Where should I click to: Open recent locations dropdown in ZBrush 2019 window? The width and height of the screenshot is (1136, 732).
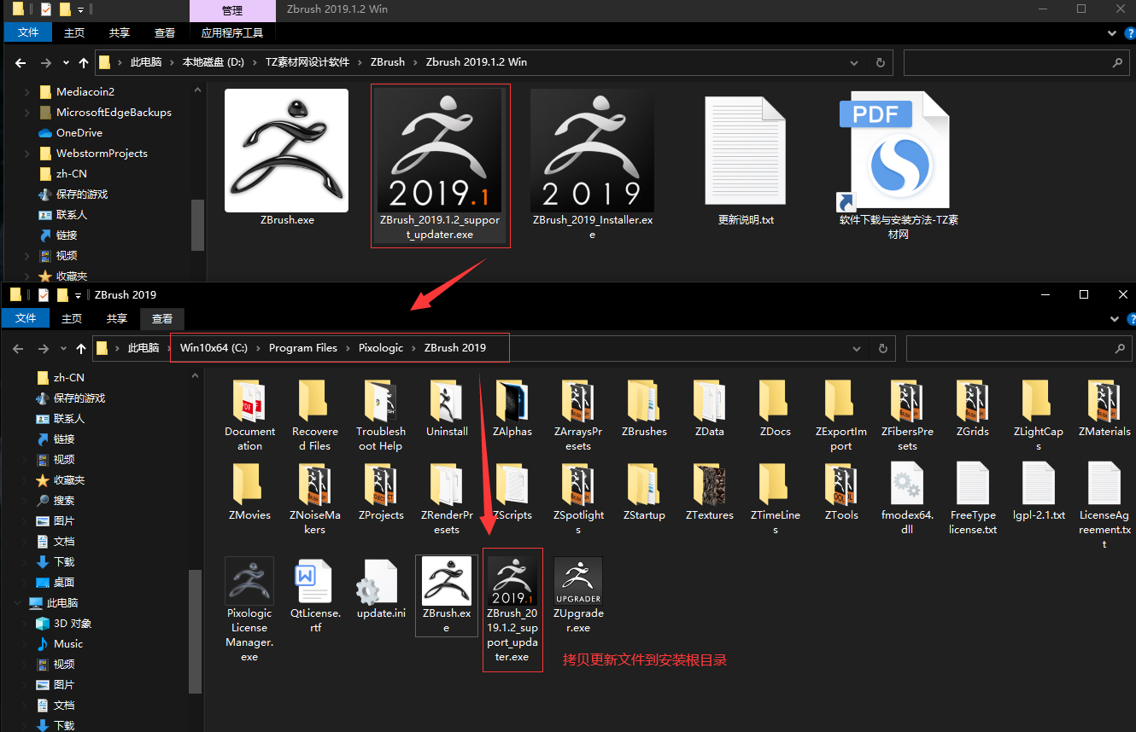click(x=63, y=348)
